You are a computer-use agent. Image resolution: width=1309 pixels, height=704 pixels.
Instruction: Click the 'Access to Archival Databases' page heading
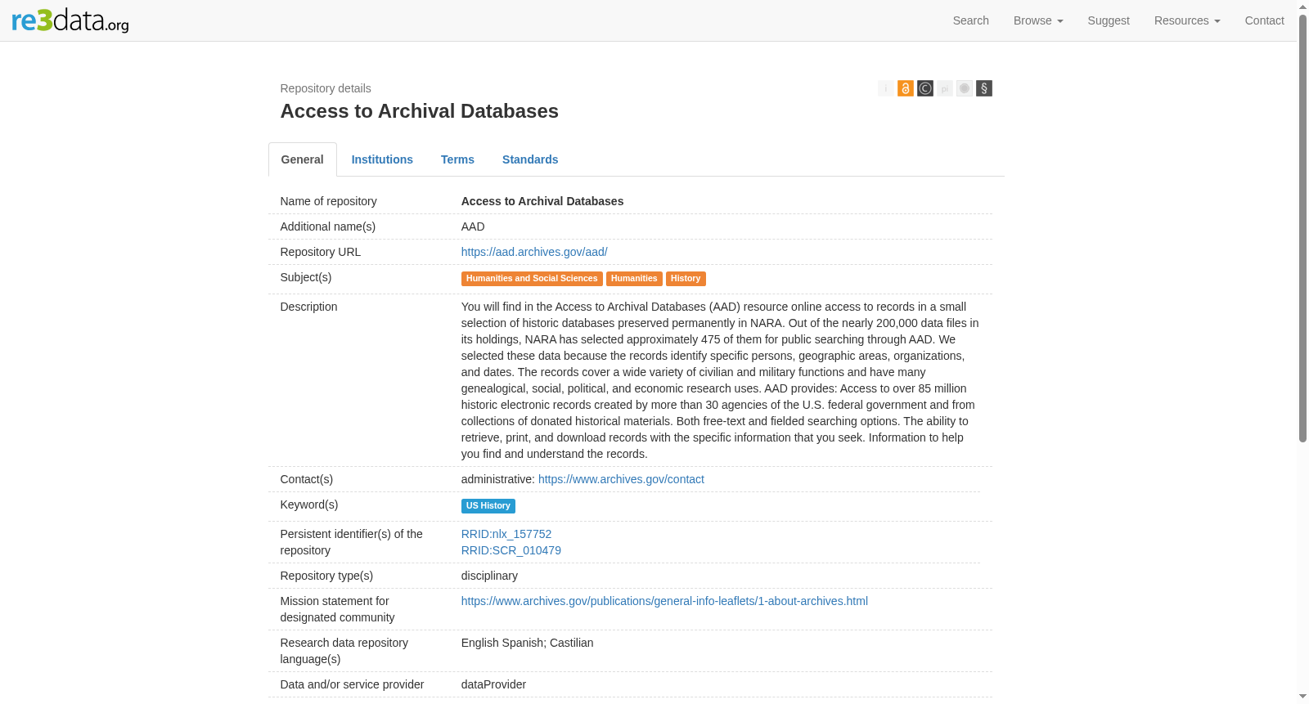[420, 111]
